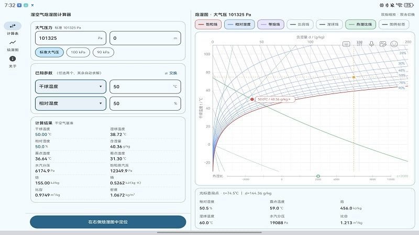Toggle the 饱和线 saturation line chip
The width and height of the screenshot is (419, 235).
pos(208,24)
